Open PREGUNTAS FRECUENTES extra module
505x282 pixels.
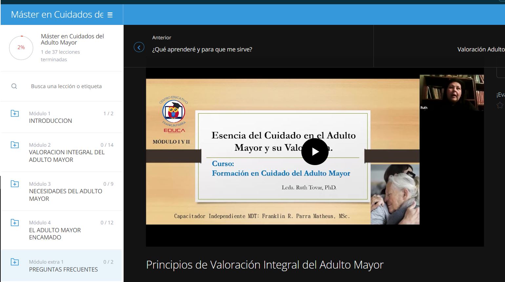(63, 269)
